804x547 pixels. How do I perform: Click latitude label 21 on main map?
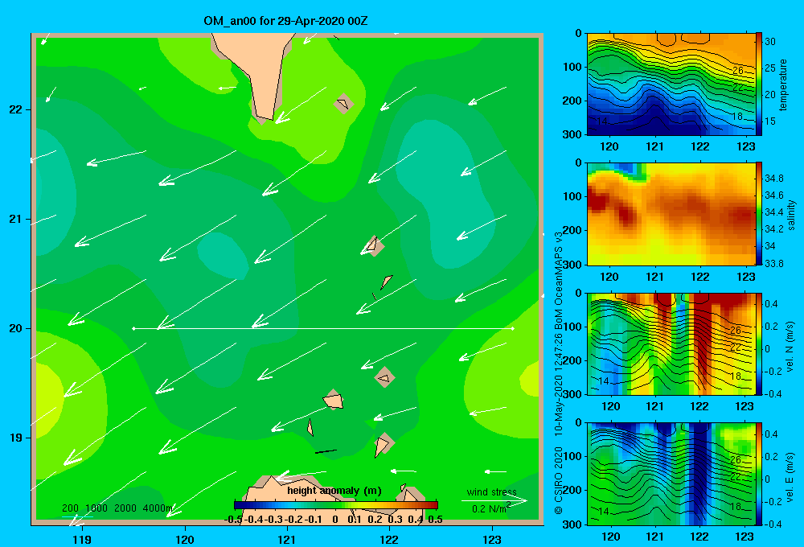tap(16, 219)
